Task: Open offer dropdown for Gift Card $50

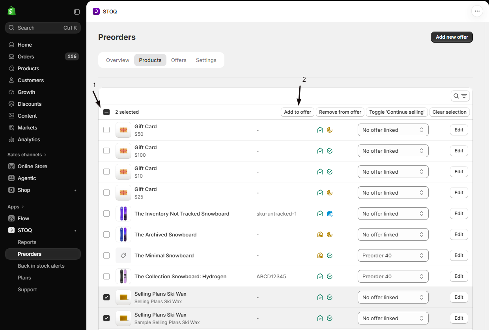Action: (x=393, y=130)
